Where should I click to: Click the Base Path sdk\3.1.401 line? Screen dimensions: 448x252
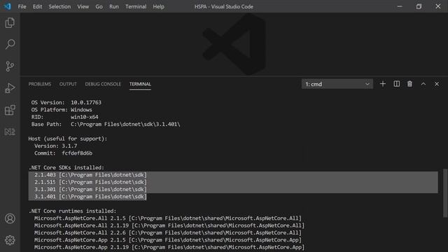[x=106, y=125]
